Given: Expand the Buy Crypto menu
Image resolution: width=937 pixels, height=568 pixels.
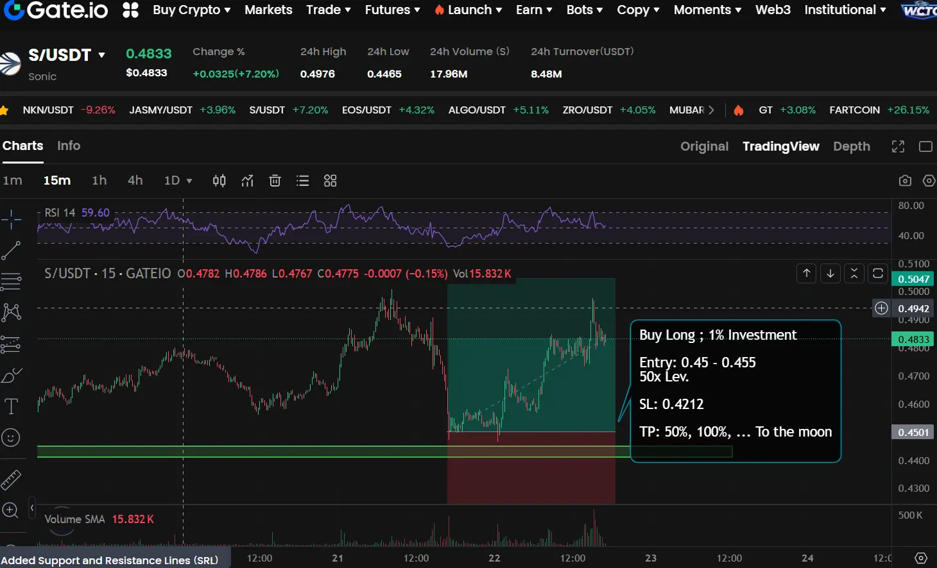Looking at the screenshot, I should (x=191, y=10).
